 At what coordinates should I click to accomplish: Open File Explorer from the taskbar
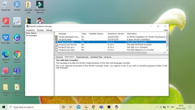pyautogui.click(x=86, y=107)
